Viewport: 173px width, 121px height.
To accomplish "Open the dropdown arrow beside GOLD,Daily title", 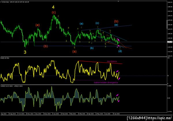I will click(x=1, y=2).
